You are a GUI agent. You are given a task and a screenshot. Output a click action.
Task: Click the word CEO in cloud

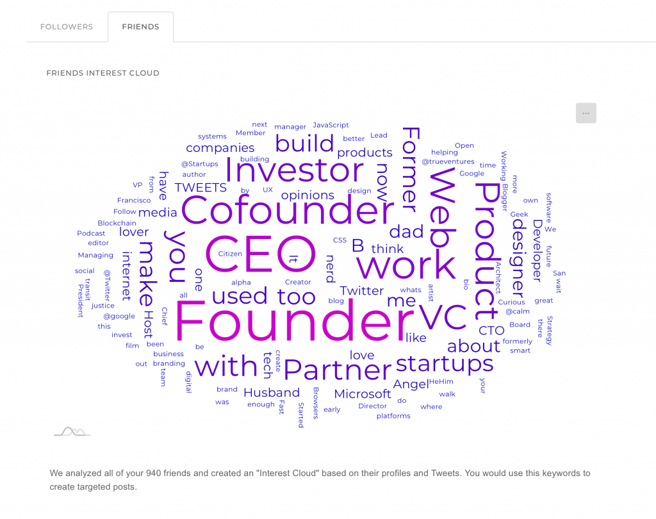pos(260,254)
